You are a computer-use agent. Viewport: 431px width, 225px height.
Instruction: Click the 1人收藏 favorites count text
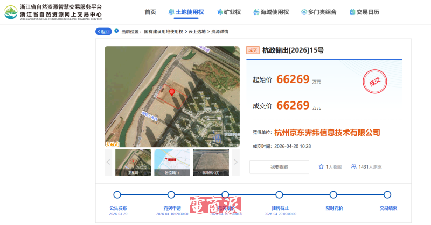pyautogui.click(x=333, y=167)
